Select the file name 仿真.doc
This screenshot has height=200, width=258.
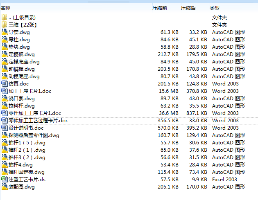coord(18,84)
